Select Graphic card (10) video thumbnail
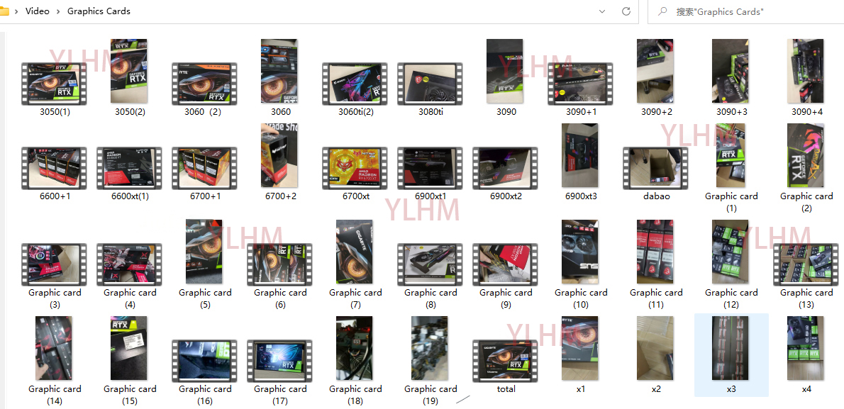Image resolution: width=844 pixels, height=409 pixels. (x=579, y=252)
